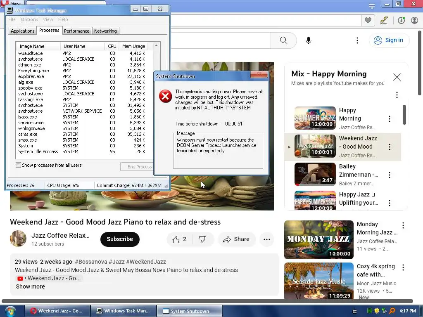423x317 pixels.
Task: Open options for Weekend Jazz - Good Mood item
Action: click(x=389, y=147)
